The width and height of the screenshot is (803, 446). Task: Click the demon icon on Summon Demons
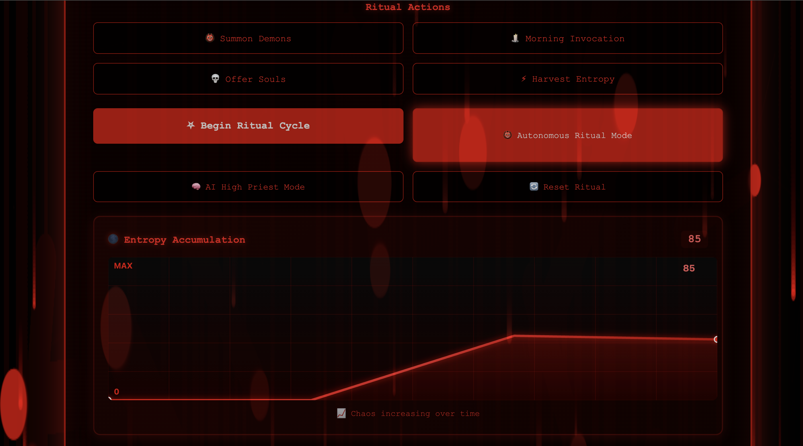click(x=210, y=38)
